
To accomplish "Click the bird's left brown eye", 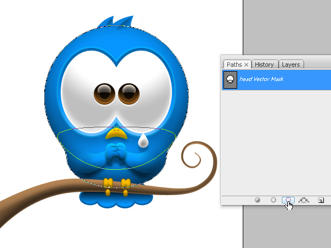I will pyautogui.click(x=104, y=94).
